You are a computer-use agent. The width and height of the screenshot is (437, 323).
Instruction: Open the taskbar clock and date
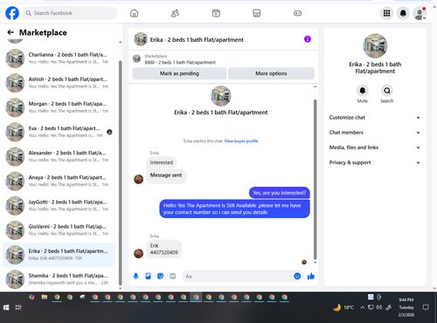[x=406, y=307]
